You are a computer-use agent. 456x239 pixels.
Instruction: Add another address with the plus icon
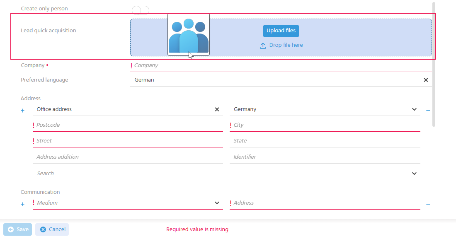(22, 111)
